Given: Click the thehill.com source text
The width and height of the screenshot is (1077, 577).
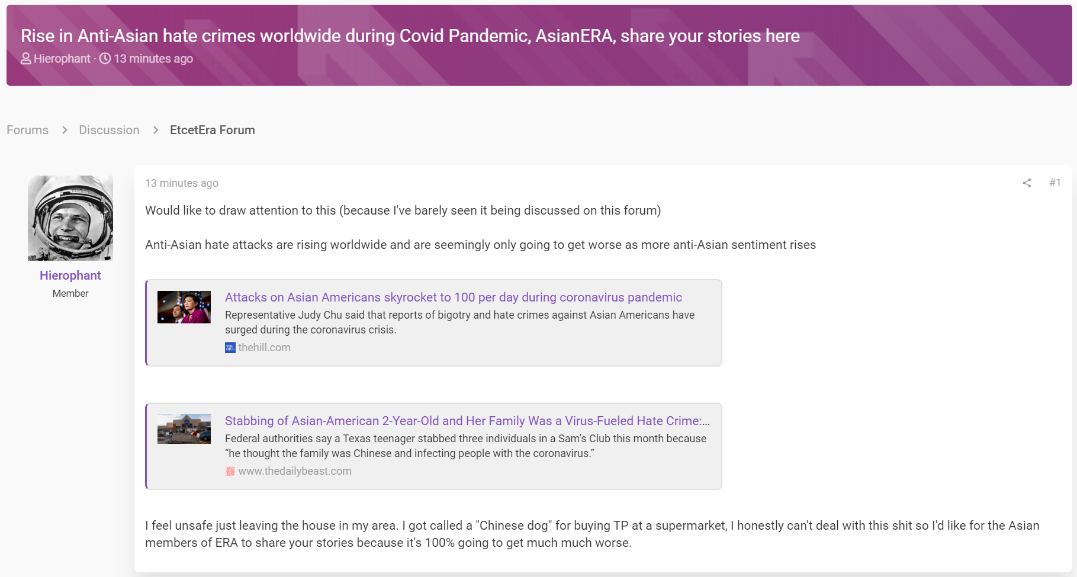Looking at the screenshot, I should point(265,348).
